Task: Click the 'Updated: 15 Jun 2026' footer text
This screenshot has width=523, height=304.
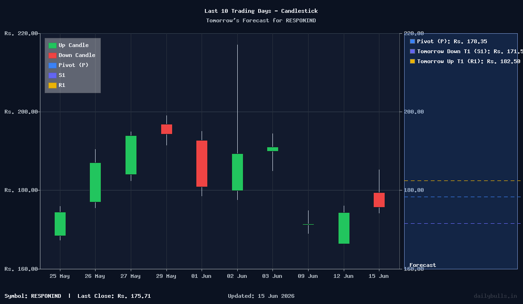Action: [x=261, y=296]
